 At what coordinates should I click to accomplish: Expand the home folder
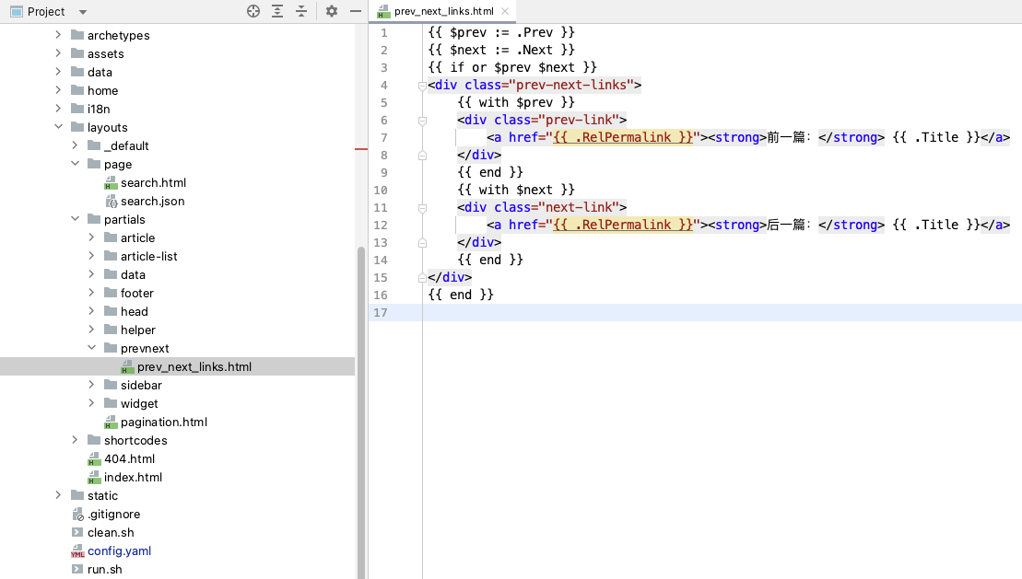coord(58,90)
